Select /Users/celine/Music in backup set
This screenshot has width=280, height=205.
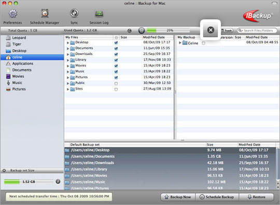point(170,182)
